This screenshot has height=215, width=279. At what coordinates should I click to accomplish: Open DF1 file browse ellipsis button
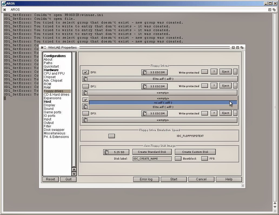[235, 86]
